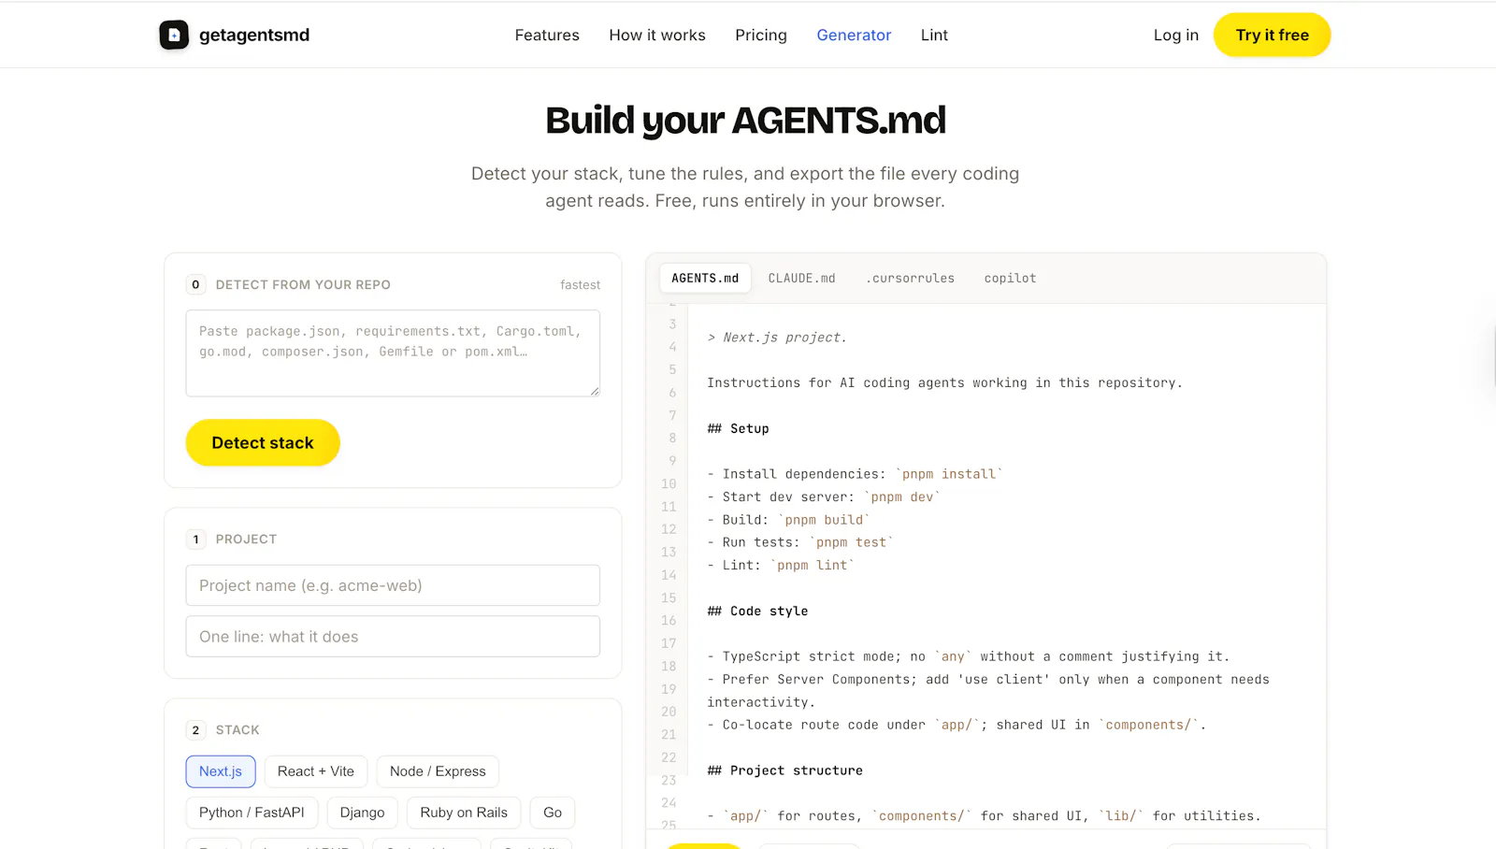Select the Generator nav item
Viewport: 1496px width, 849px height.
click(x=854, y=35)
